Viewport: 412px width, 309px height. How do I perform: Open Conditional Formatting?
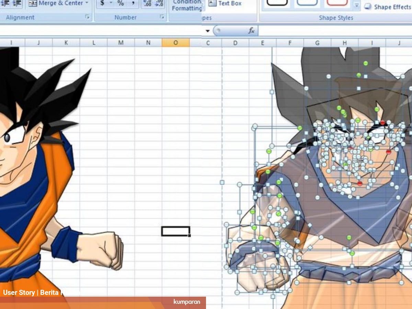[186, 5]
